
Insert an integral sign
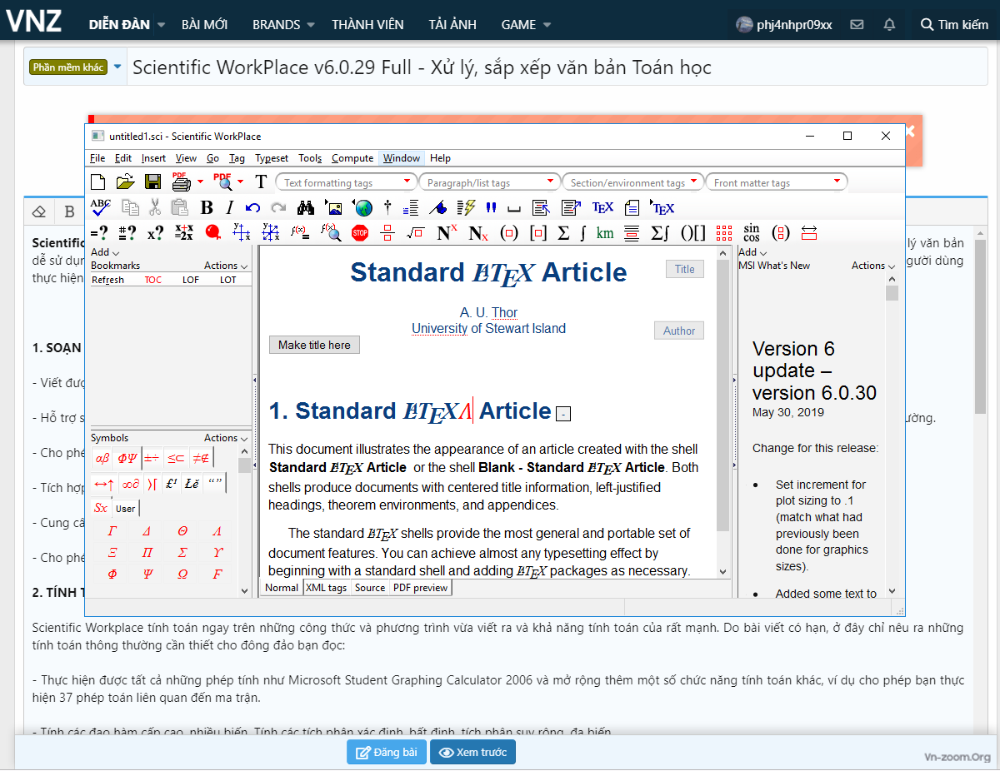pos(583,233)
